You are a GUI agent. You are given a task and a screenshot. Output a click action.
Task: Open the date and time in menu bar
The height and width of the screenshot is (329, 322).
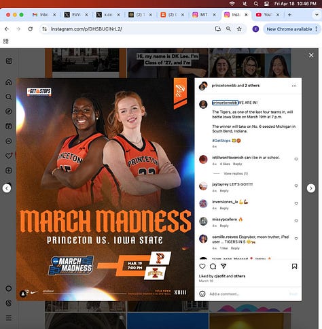tap(295, 3)
